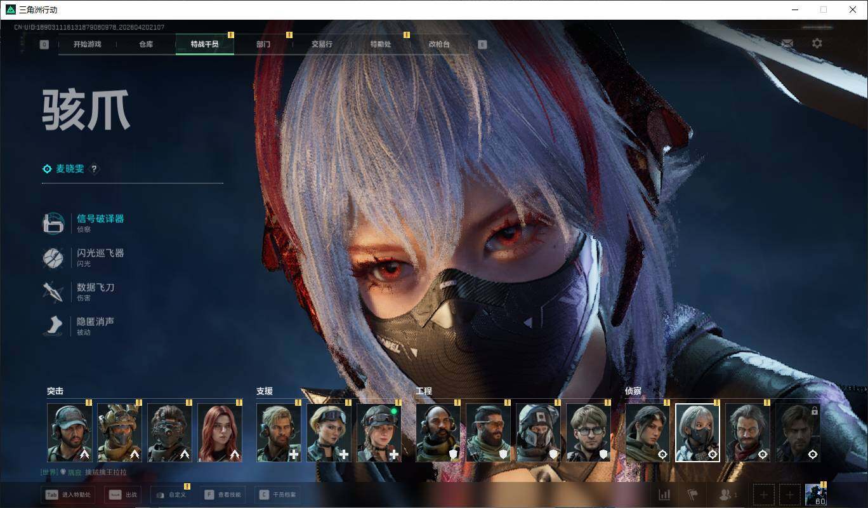Switch to the 特勤处 tab
This screenshot has height=508, width=868.
[381, 44]
